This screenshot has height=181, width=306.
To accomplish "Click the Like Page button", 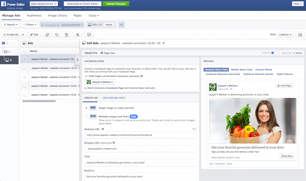I will (284, 86).
